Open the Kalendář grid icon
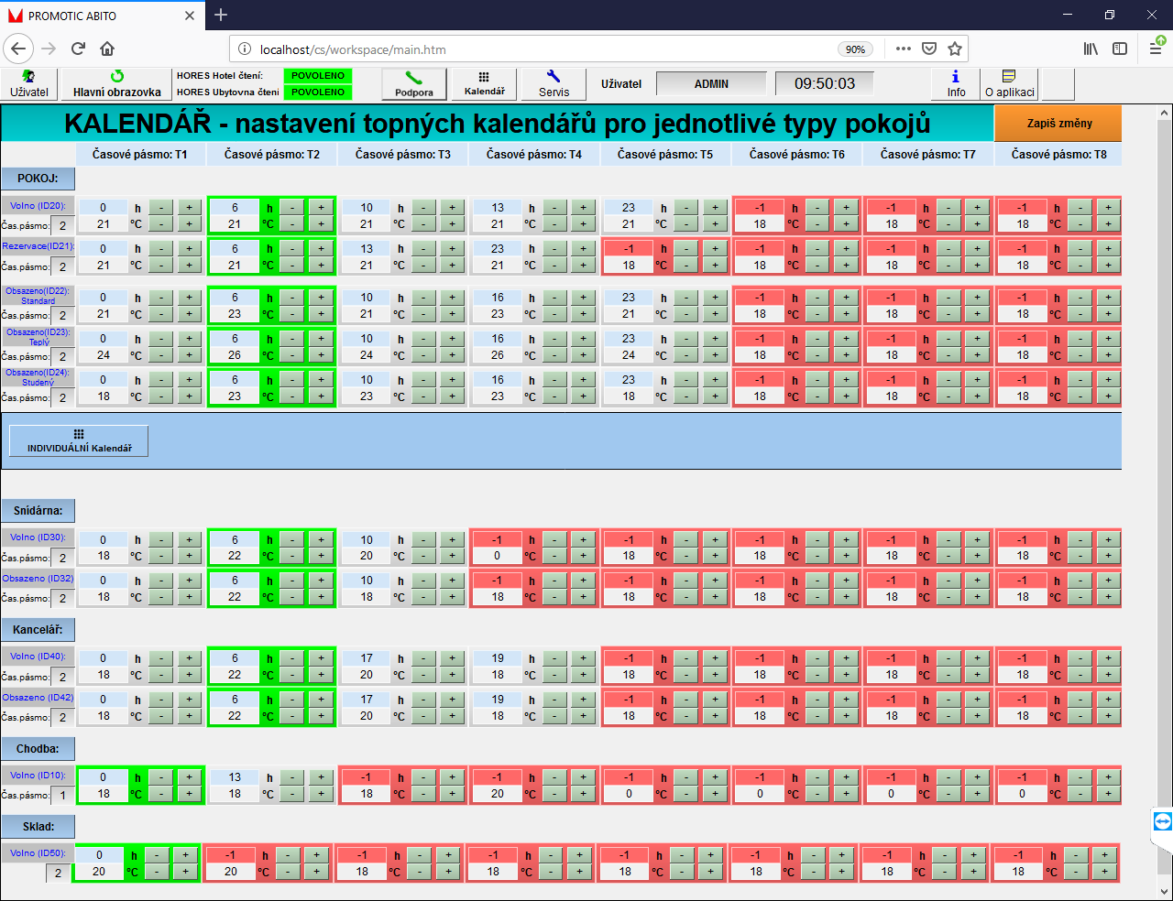The width and height of the screenshot is (1173, 901). (484, 83)
